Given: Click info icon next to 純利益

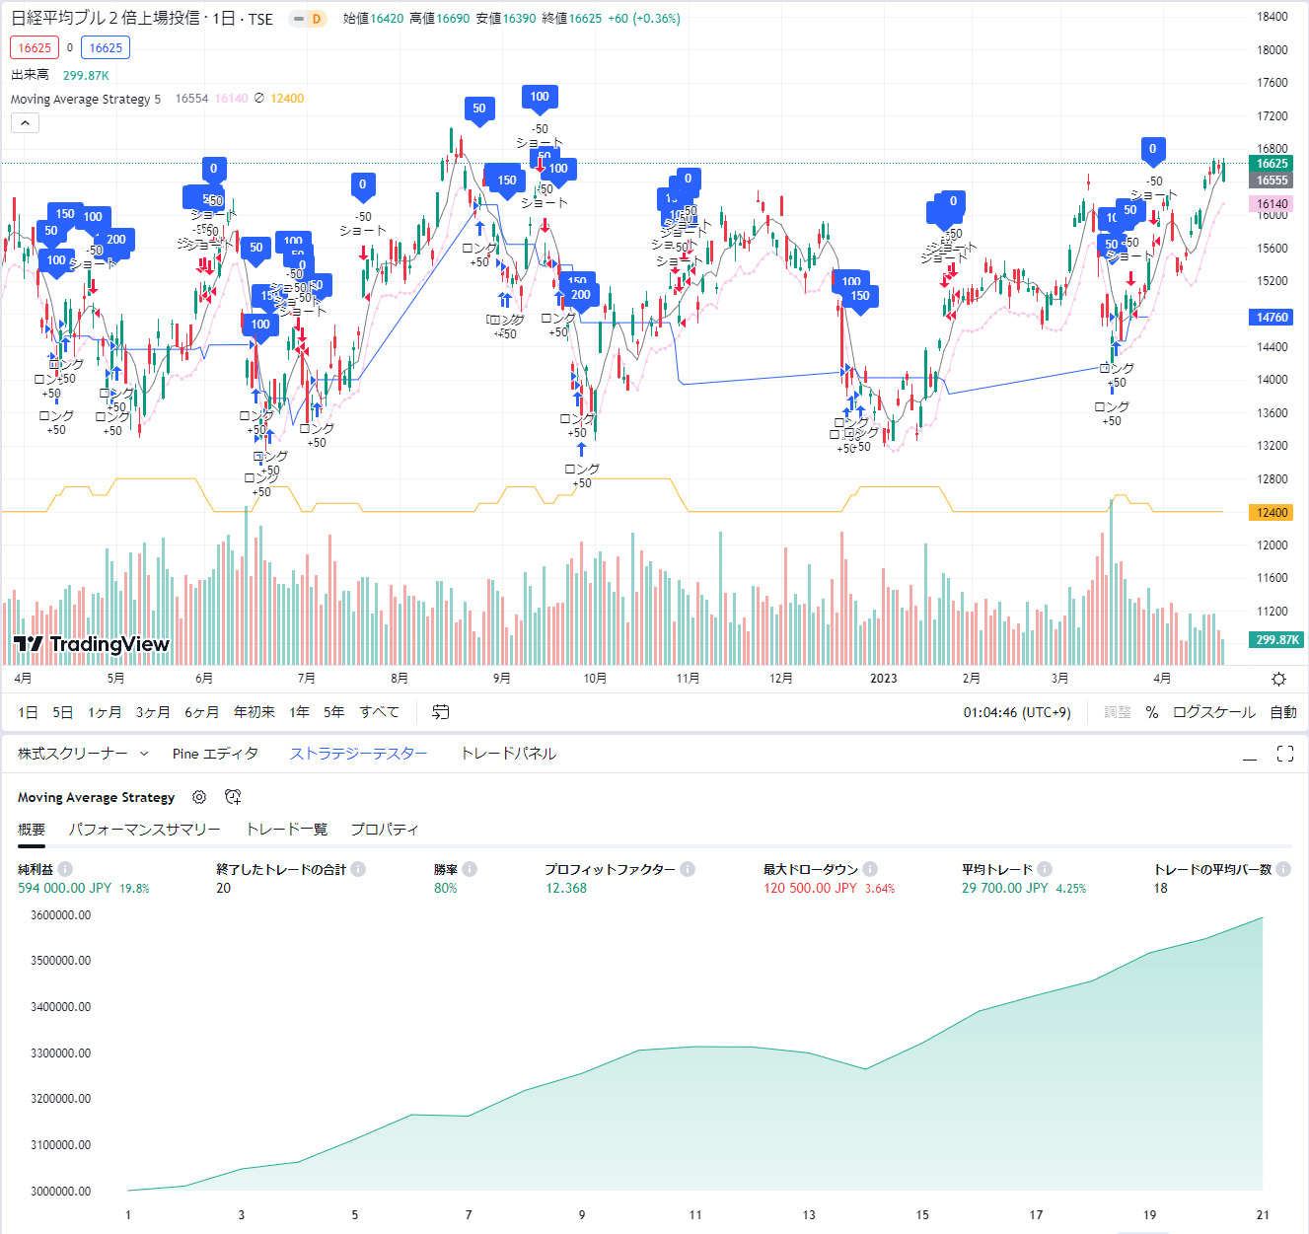Looking at the screenshot, I should (x=65, y=869).
